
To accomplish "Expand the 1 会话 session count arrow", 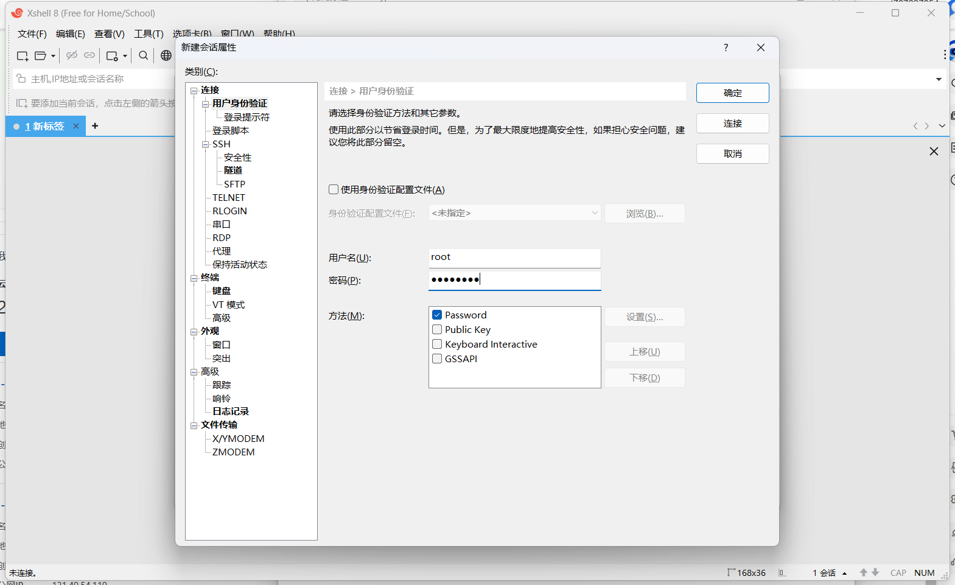I will tap(844, 573).
